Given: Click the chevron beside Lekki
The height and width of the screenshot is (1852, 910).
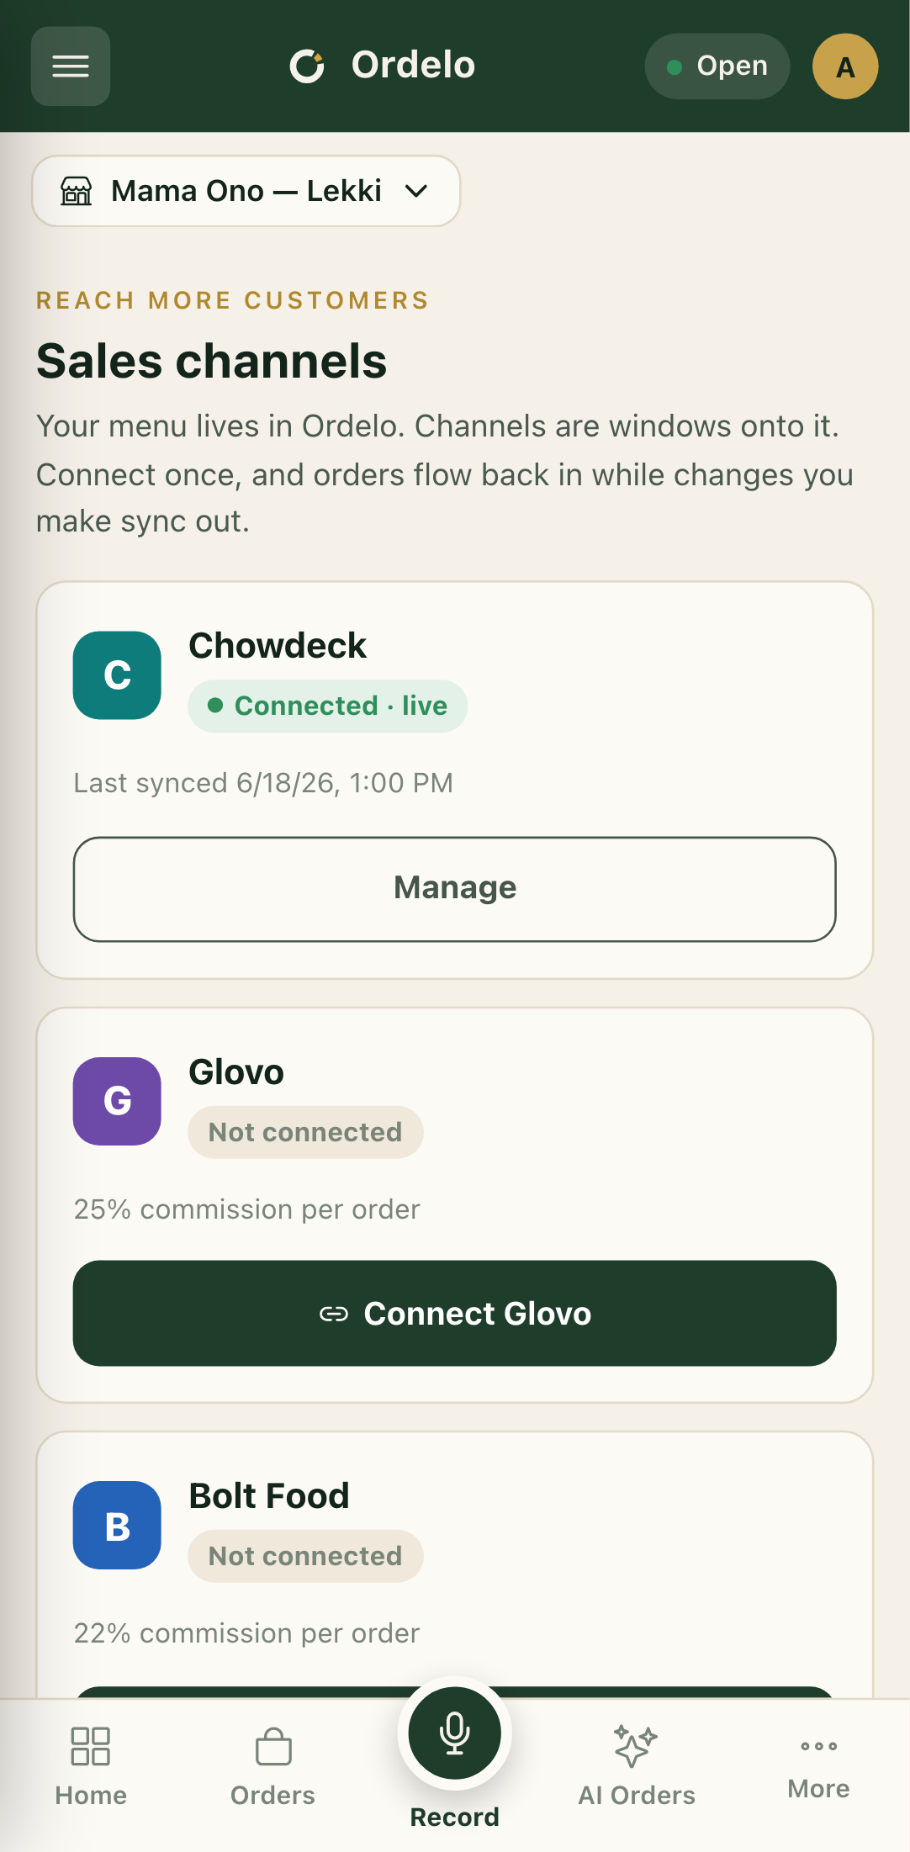Looking at the screenshot, I should pos(416,191).
